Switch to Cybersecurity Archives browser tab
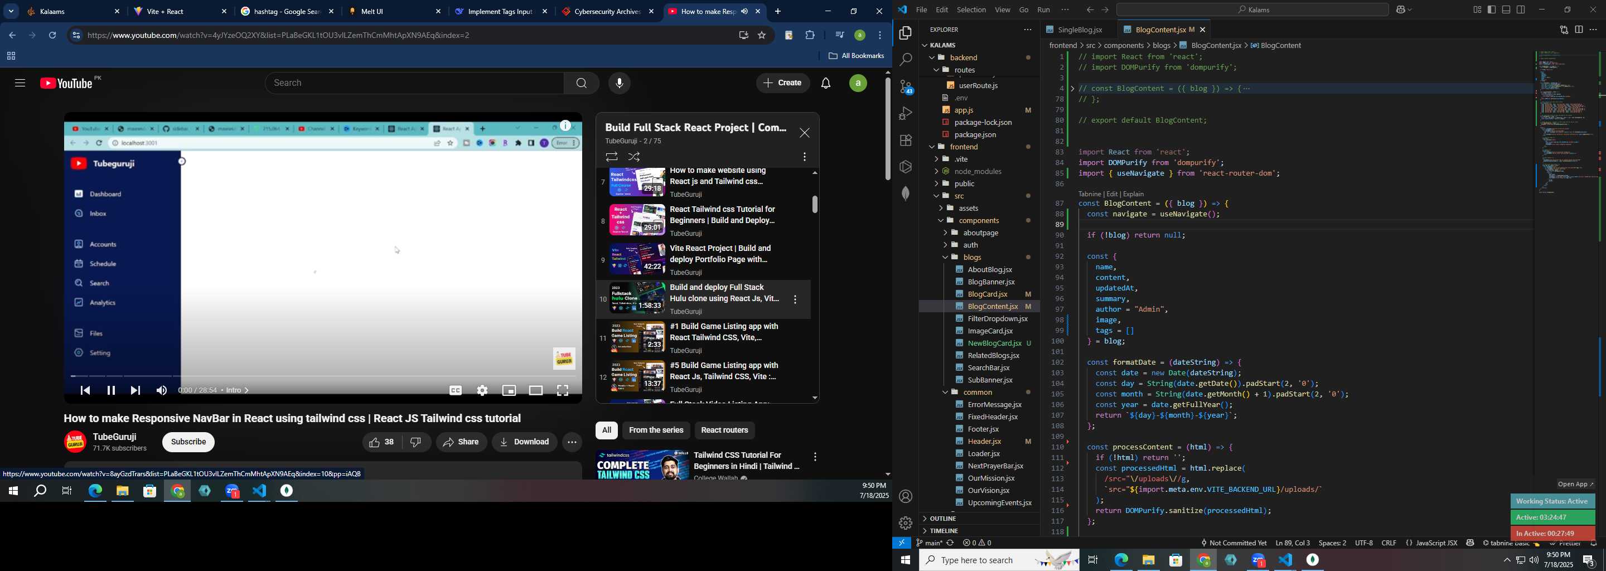 click(608, 12)
